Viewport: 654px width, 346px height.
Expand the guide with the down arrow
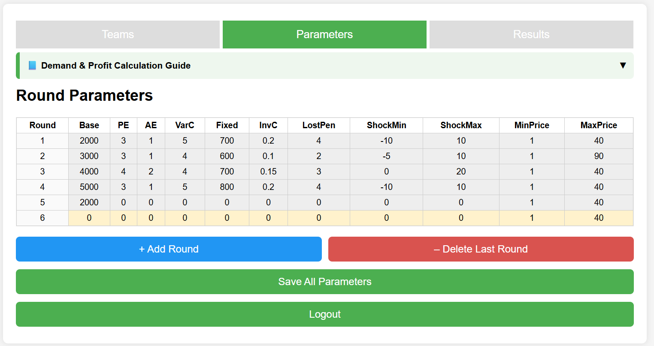click(x=623, y=66)
